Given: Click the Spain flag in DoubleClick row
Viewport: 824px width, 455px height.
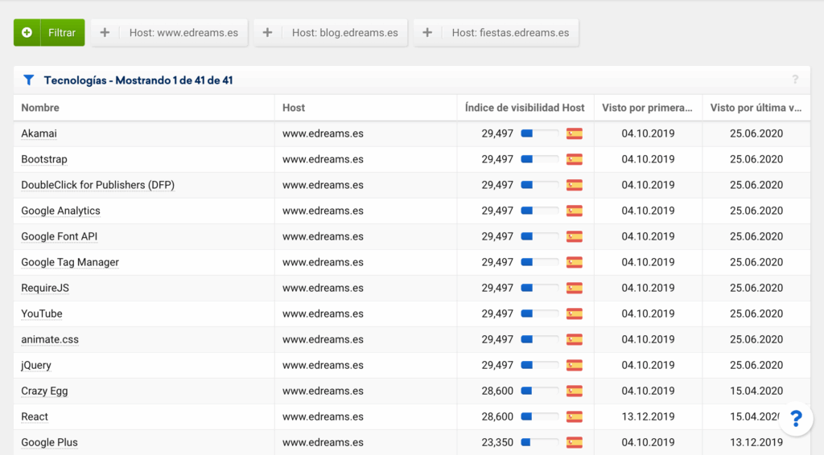Looking at the screenshot, I should point(575,185).
